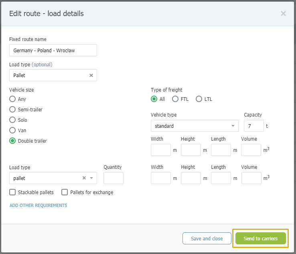Click Send to carriers button
The width and height of the screenshot is (296, 254).
click(x=261, y=238)
